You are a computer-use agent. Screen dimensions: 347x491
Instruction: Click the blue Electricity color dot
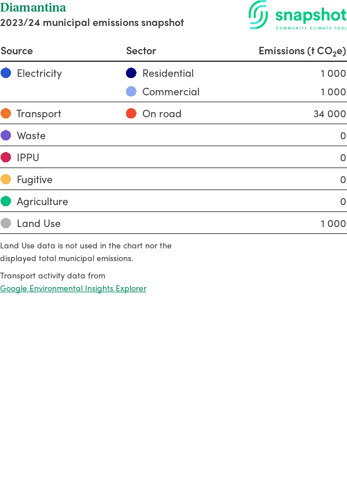pos(6,73)
